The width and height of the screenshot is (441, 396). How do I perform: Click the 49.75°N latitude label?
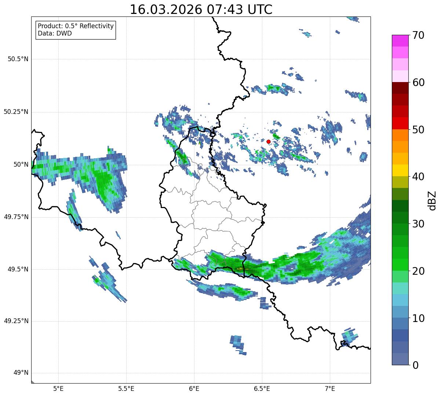pos(16,217)
